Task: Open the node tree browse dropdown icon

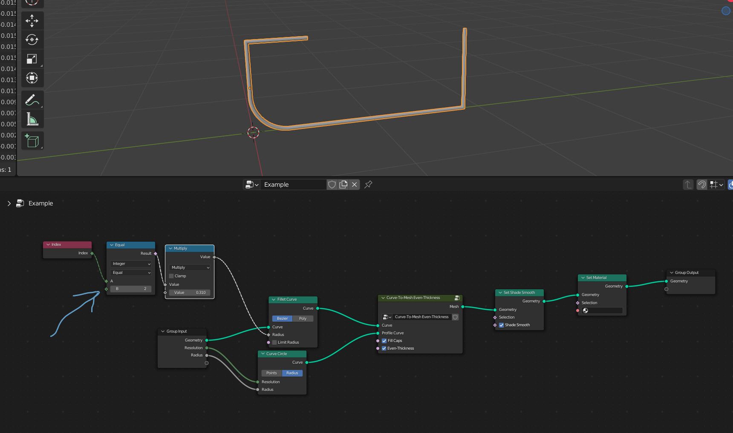Action: 252,185
